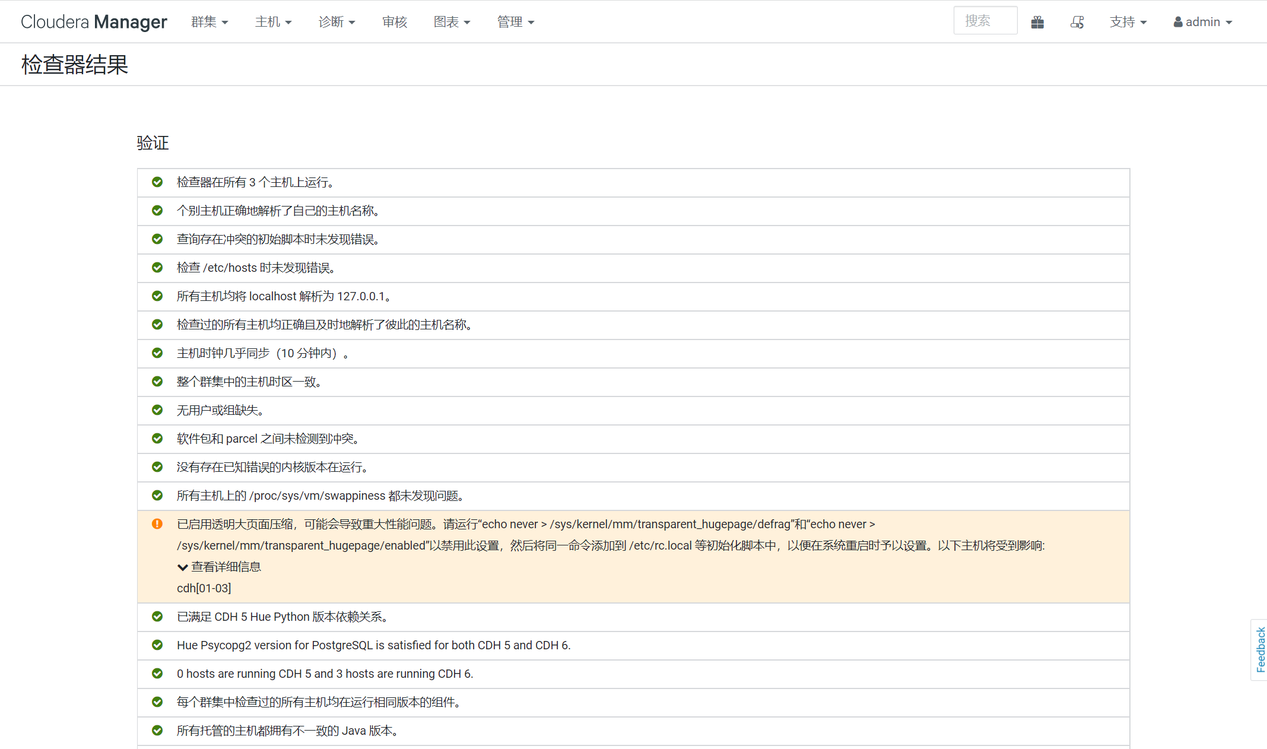Click green check icon beside Java version row
The width and height of the screenshot is (1267, 749).
157,731
